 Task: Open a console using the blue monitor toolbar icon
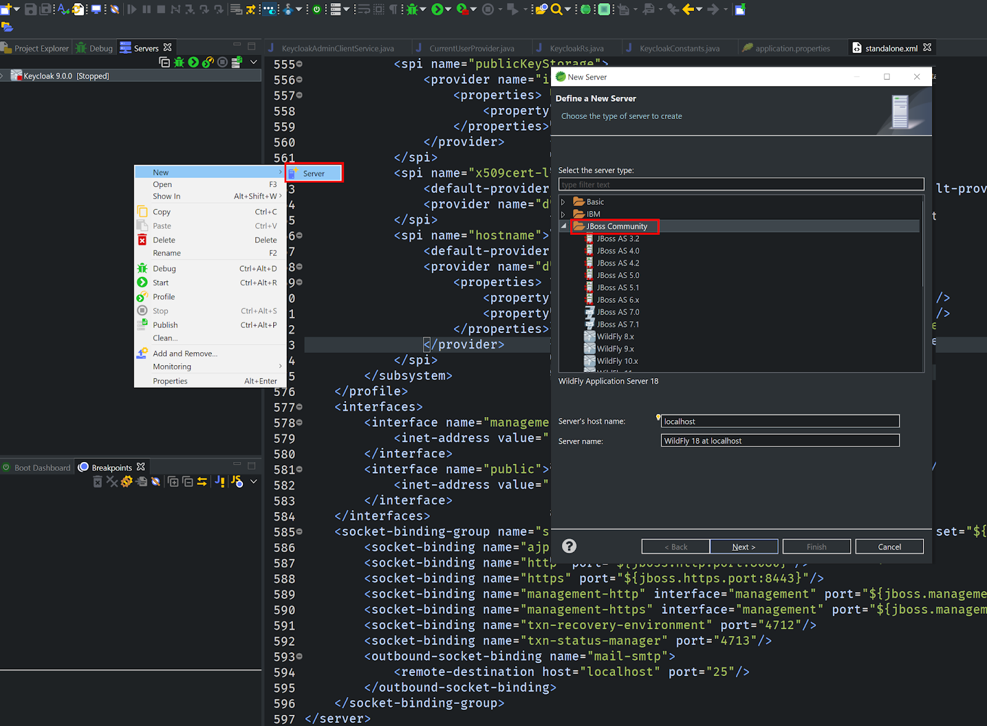coord(95,9)
